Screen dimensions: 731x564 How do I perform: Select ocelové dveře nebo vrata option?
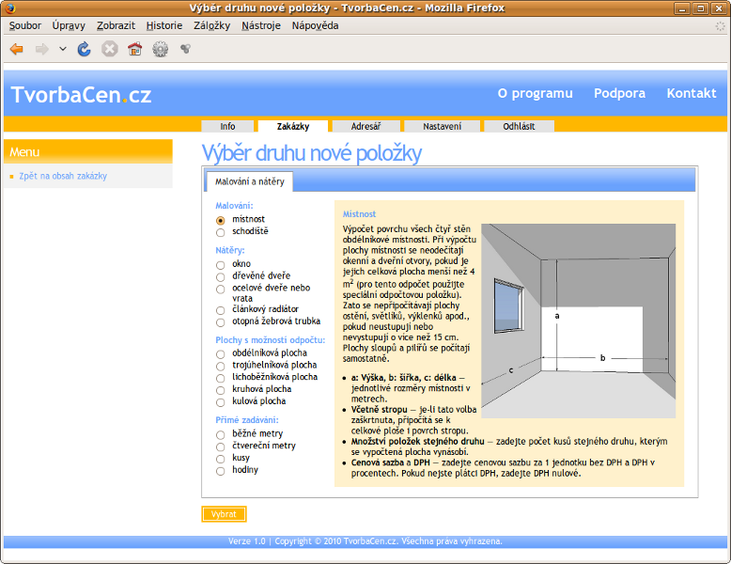click(221, 290)
